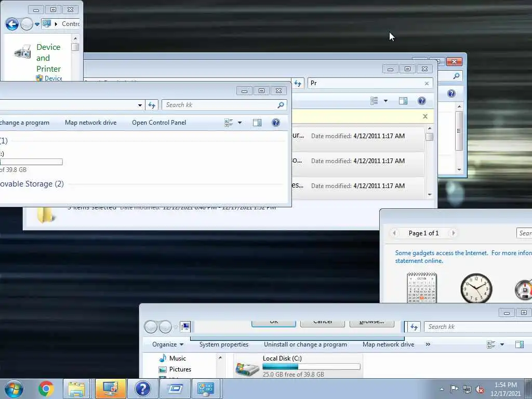The width and height of the screenshot is (532, 399).
Task: Open view dropdown arrow in search results window
Action: (385, 101)
